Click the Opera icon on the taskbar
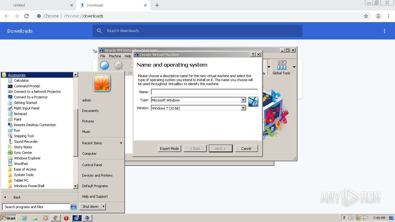The width and height of the screenshot is (395, 222). pos(66,218)
